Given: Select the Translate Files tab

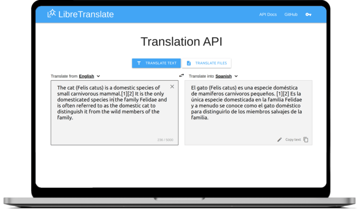Looking at the screenshot, I should pyautogui.click(x=206, y=63).
